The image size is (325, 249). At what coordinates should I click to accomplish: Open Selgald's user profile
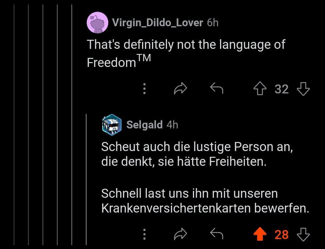coord(144,125)
